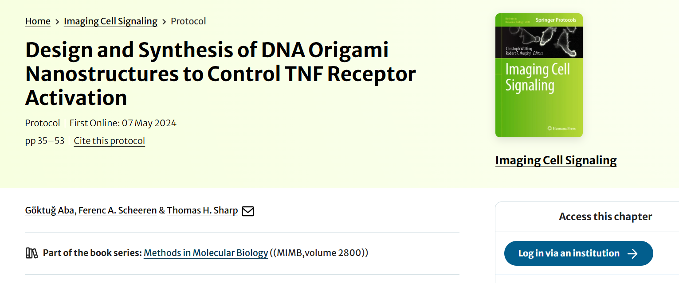Click the arrow icon on Log in button
679x283 pixels.
point(632,253)
